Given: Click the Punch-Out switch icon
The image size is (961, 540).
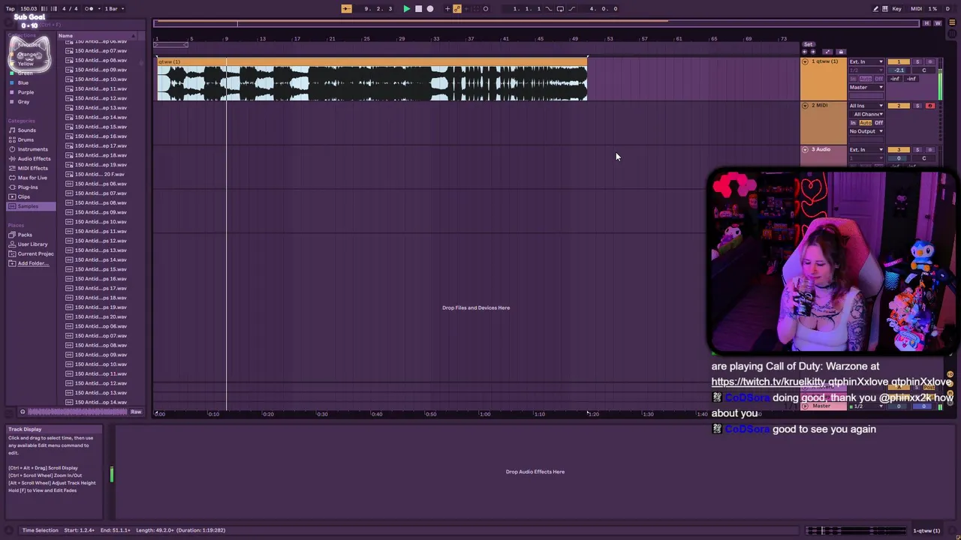Looking at the screenshot, I should coord(572,9).
